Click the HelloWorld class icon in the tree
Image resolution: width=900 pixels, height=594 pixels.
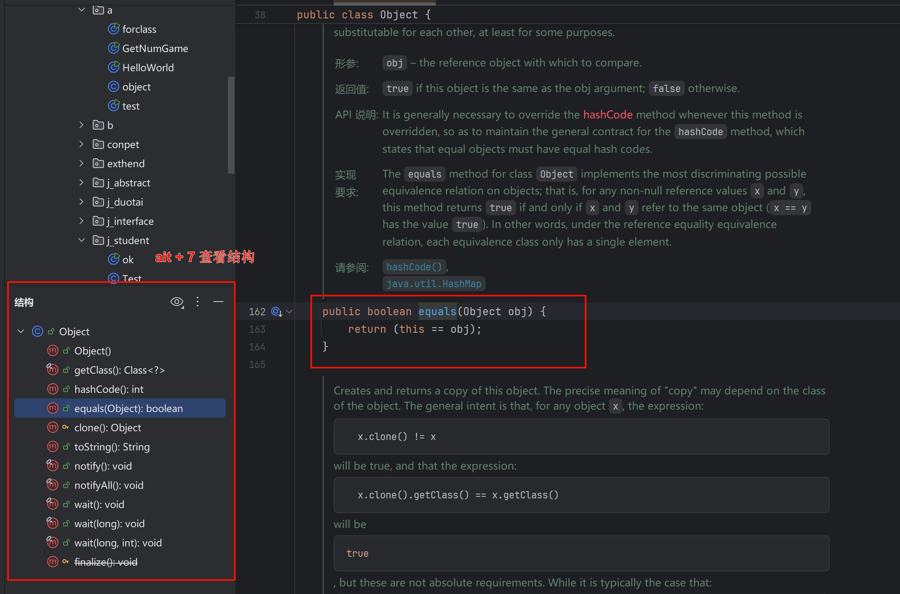(x=114, y=68)
